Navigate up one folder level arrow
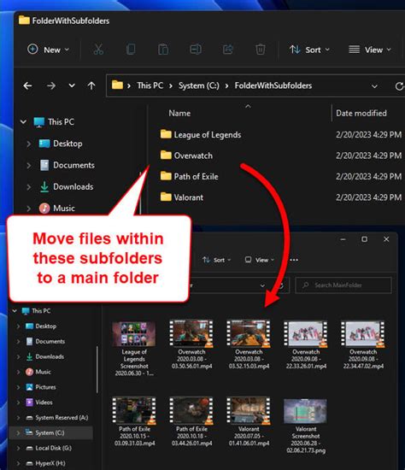The image size is (405, 470). tap(91, 86)
